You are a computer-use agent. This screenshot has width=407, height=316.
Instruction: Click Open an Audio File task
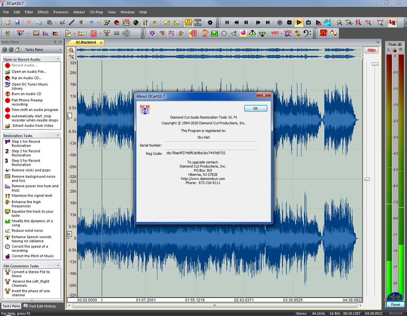(29, 71)
